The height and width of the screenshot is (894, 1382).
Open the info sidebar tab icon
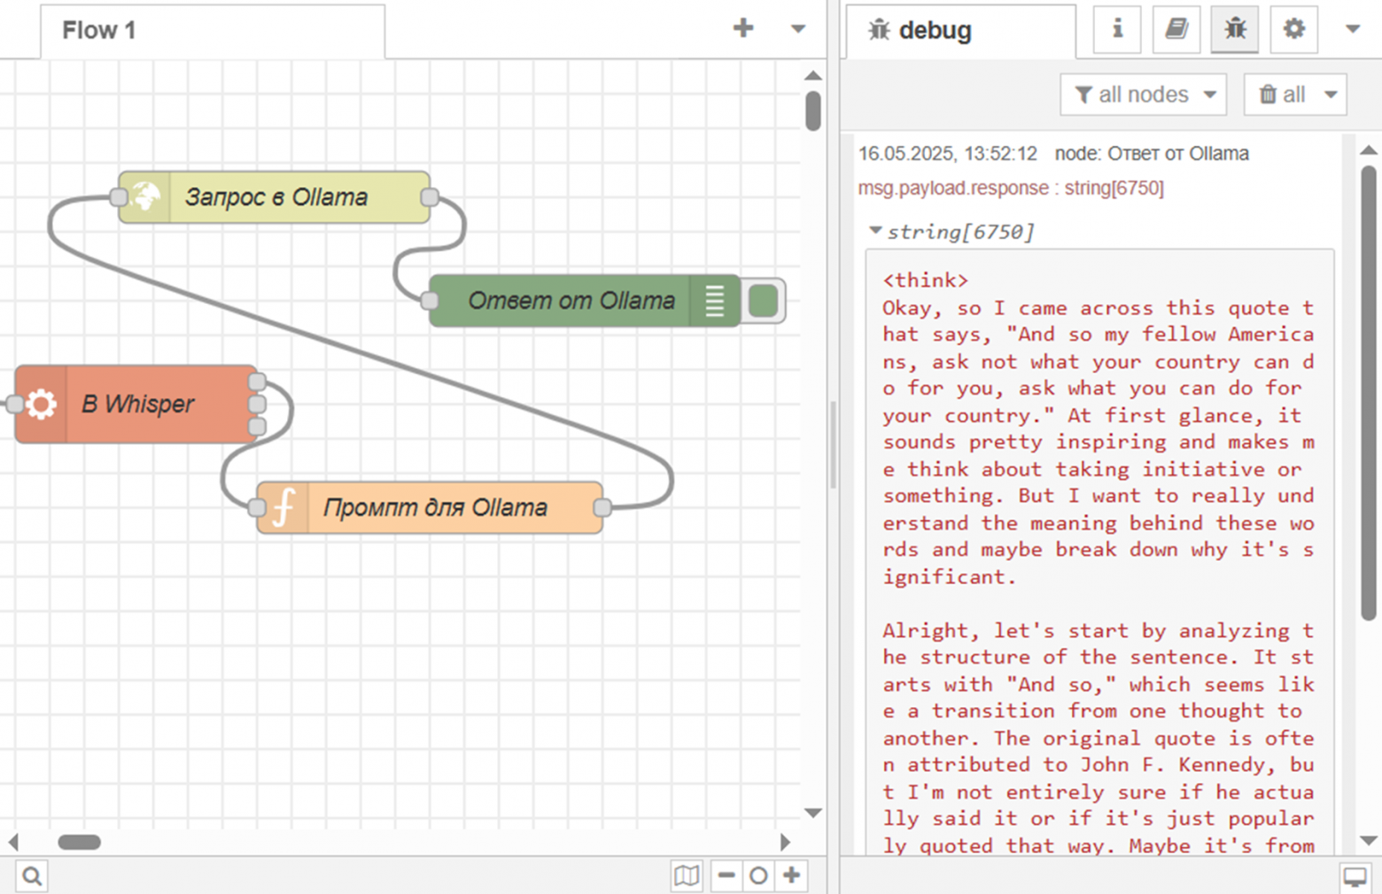(x=1117, y=30)
